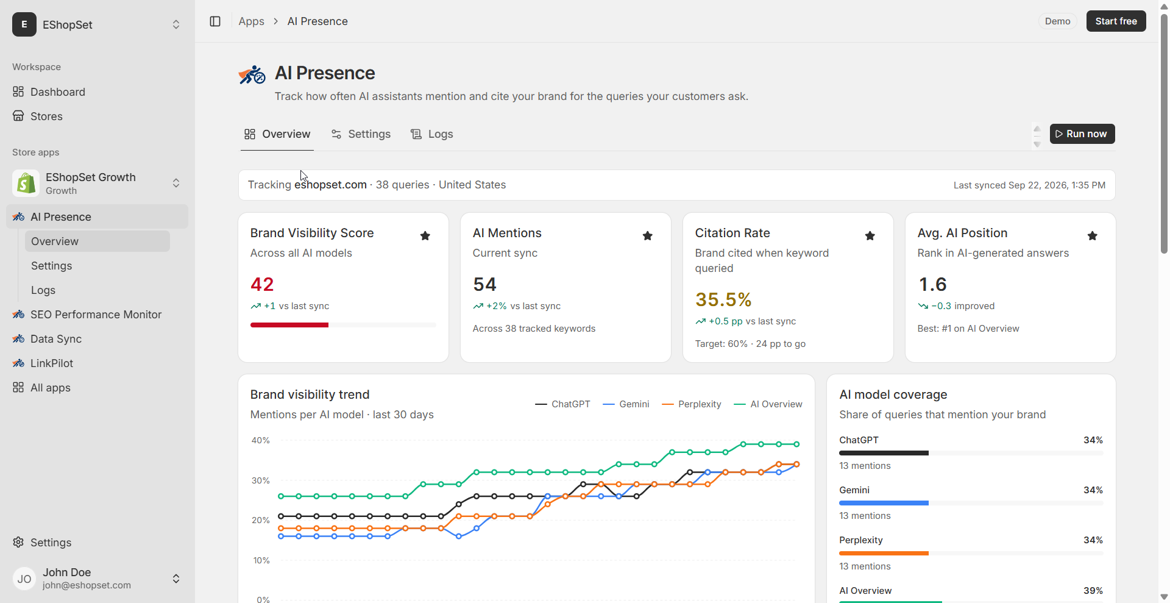Click the Settings gear icon in sidebar
Image resolution: width=1170 pixels, height=603 pixels.
point(18,543)
